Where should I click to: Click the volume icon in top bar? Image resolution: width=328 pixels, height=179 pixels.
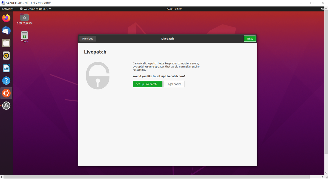[323, 9]
